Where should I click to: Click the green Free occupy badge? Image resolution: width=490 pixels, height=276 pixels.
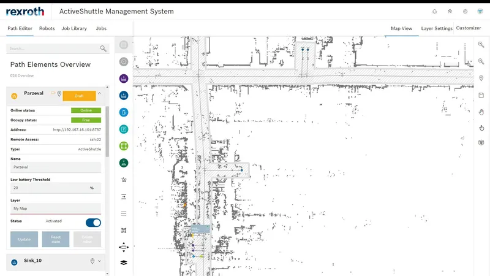click(86, 120)
